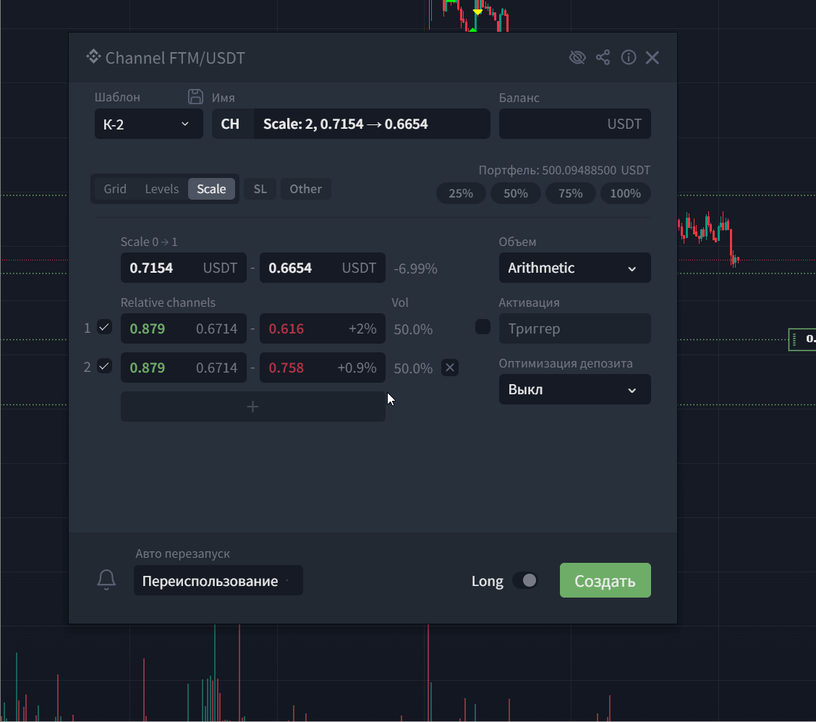Save template with the floppy disk icon
This screenshot has width=816, height=722.
click(195, 97)
